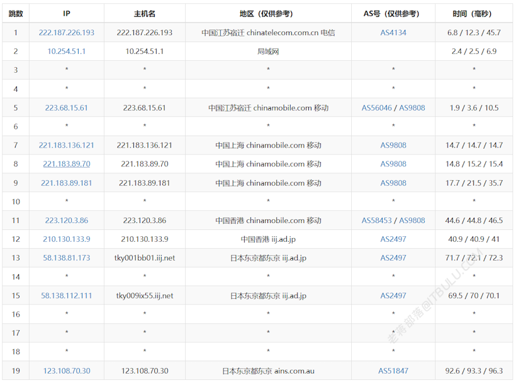Click hop number 19
516x385 pixels.
16,371
